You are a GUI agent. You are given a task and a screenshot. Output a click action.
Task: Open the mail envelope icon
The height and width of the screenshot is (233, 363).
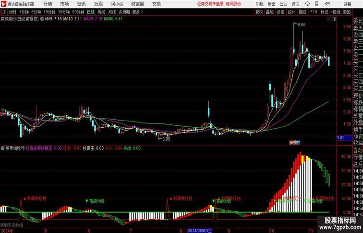[x=327, y=4]
